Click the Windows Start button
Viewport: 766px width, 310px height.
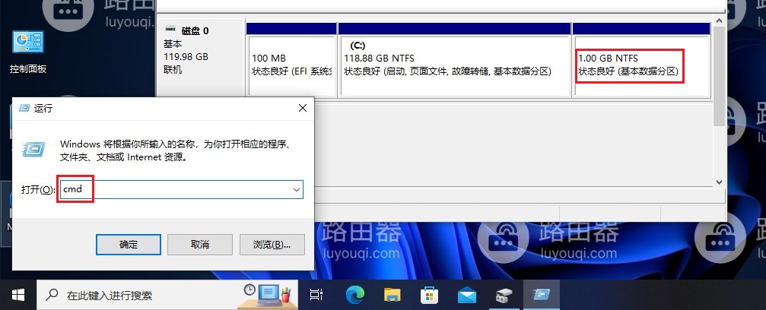[18, 295]
